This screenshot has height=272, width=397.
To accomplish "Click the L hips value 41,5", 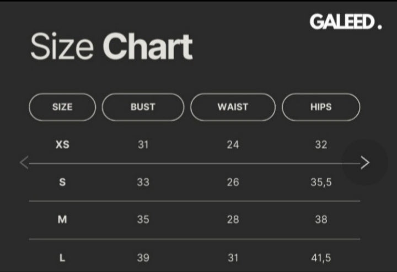I will [x=321, y=257].
